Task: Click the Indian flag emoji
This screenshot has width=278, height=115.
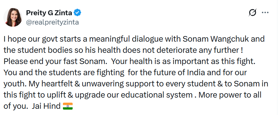Action: click(68, 106)
